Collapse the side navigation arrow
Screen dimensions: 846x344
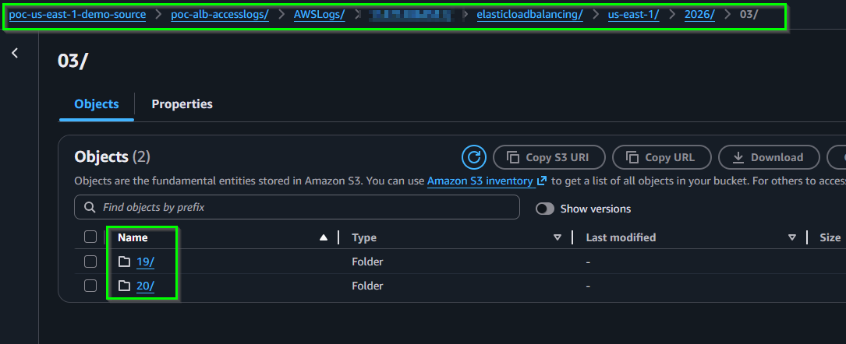coord(15,53)
